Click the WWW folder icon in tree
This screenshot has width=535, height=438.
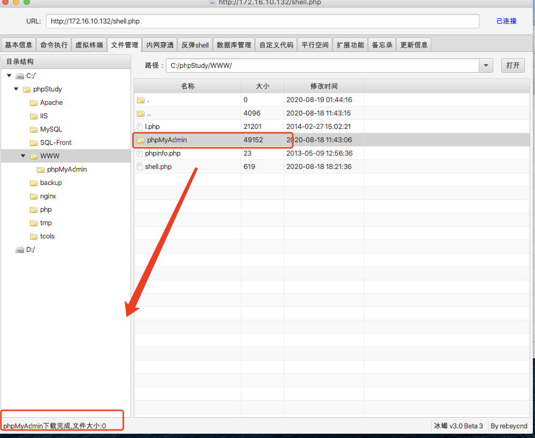coord(33,156)
